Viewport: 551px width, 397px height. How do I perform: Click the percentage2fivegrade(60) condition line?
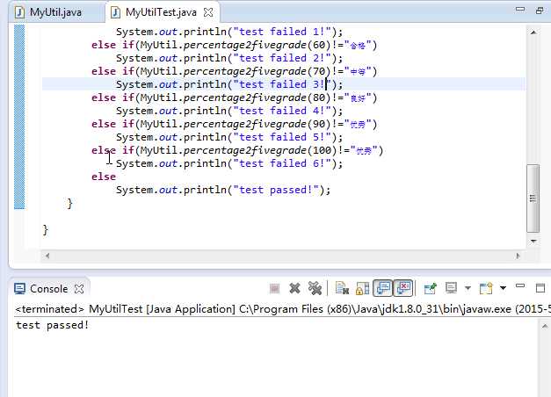pos(234,45)
